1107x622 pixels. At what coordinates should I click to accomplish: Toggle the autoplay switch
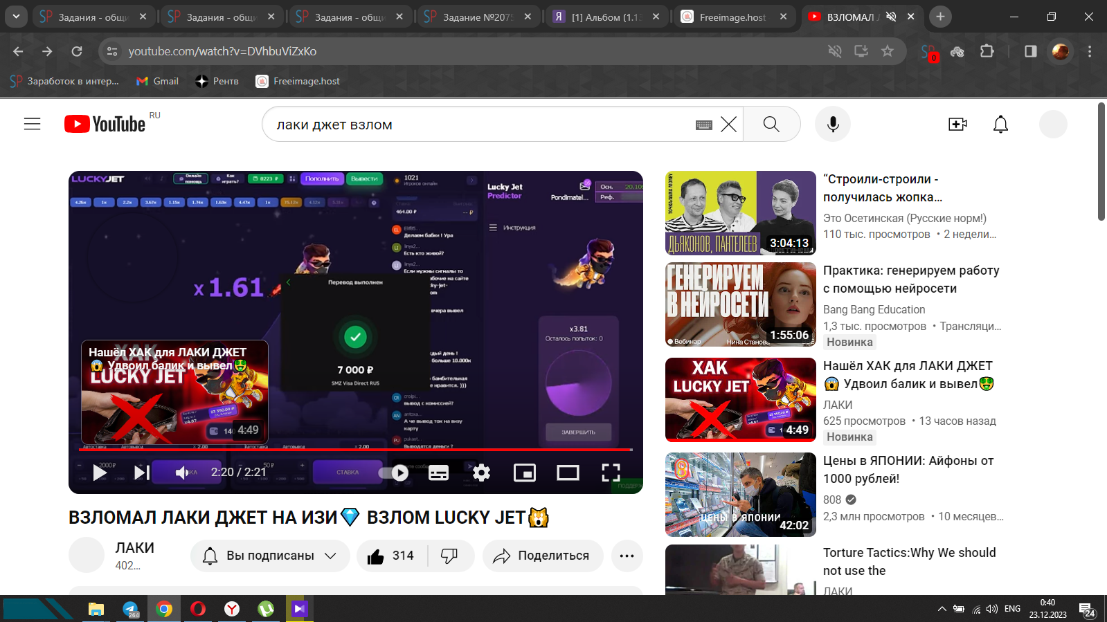pos(394,473)
